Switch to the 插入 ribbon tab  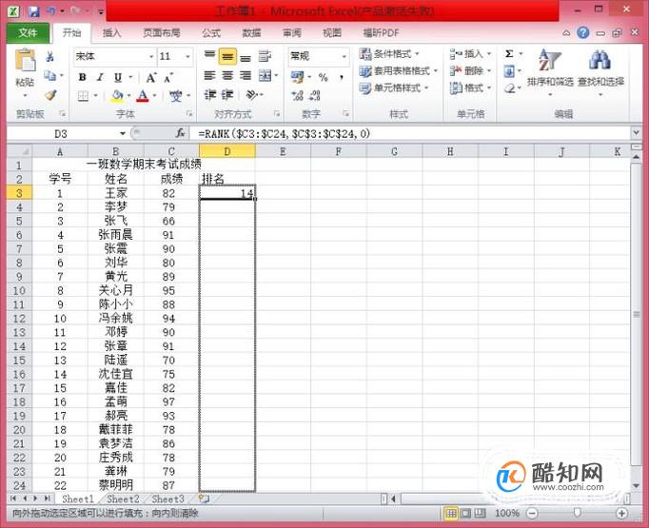pos(111,33)
